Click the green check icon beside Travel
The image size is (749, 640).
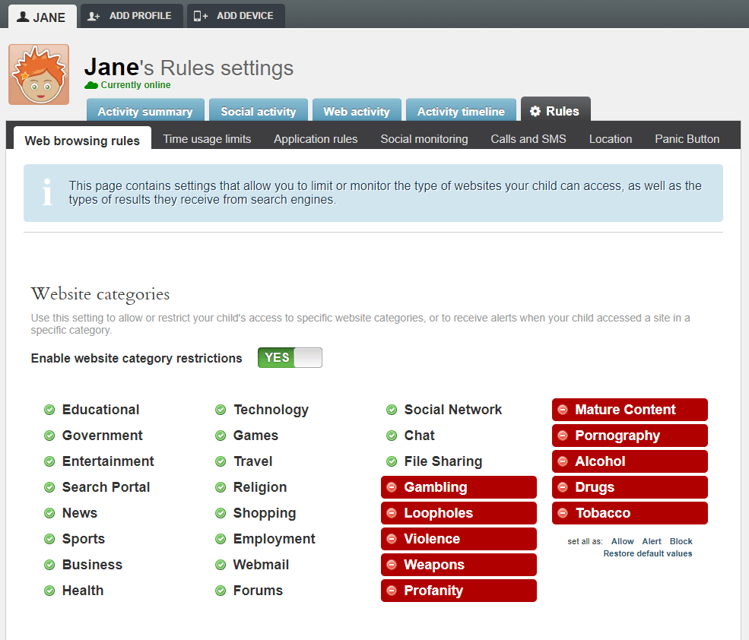[x=221, y=461]
